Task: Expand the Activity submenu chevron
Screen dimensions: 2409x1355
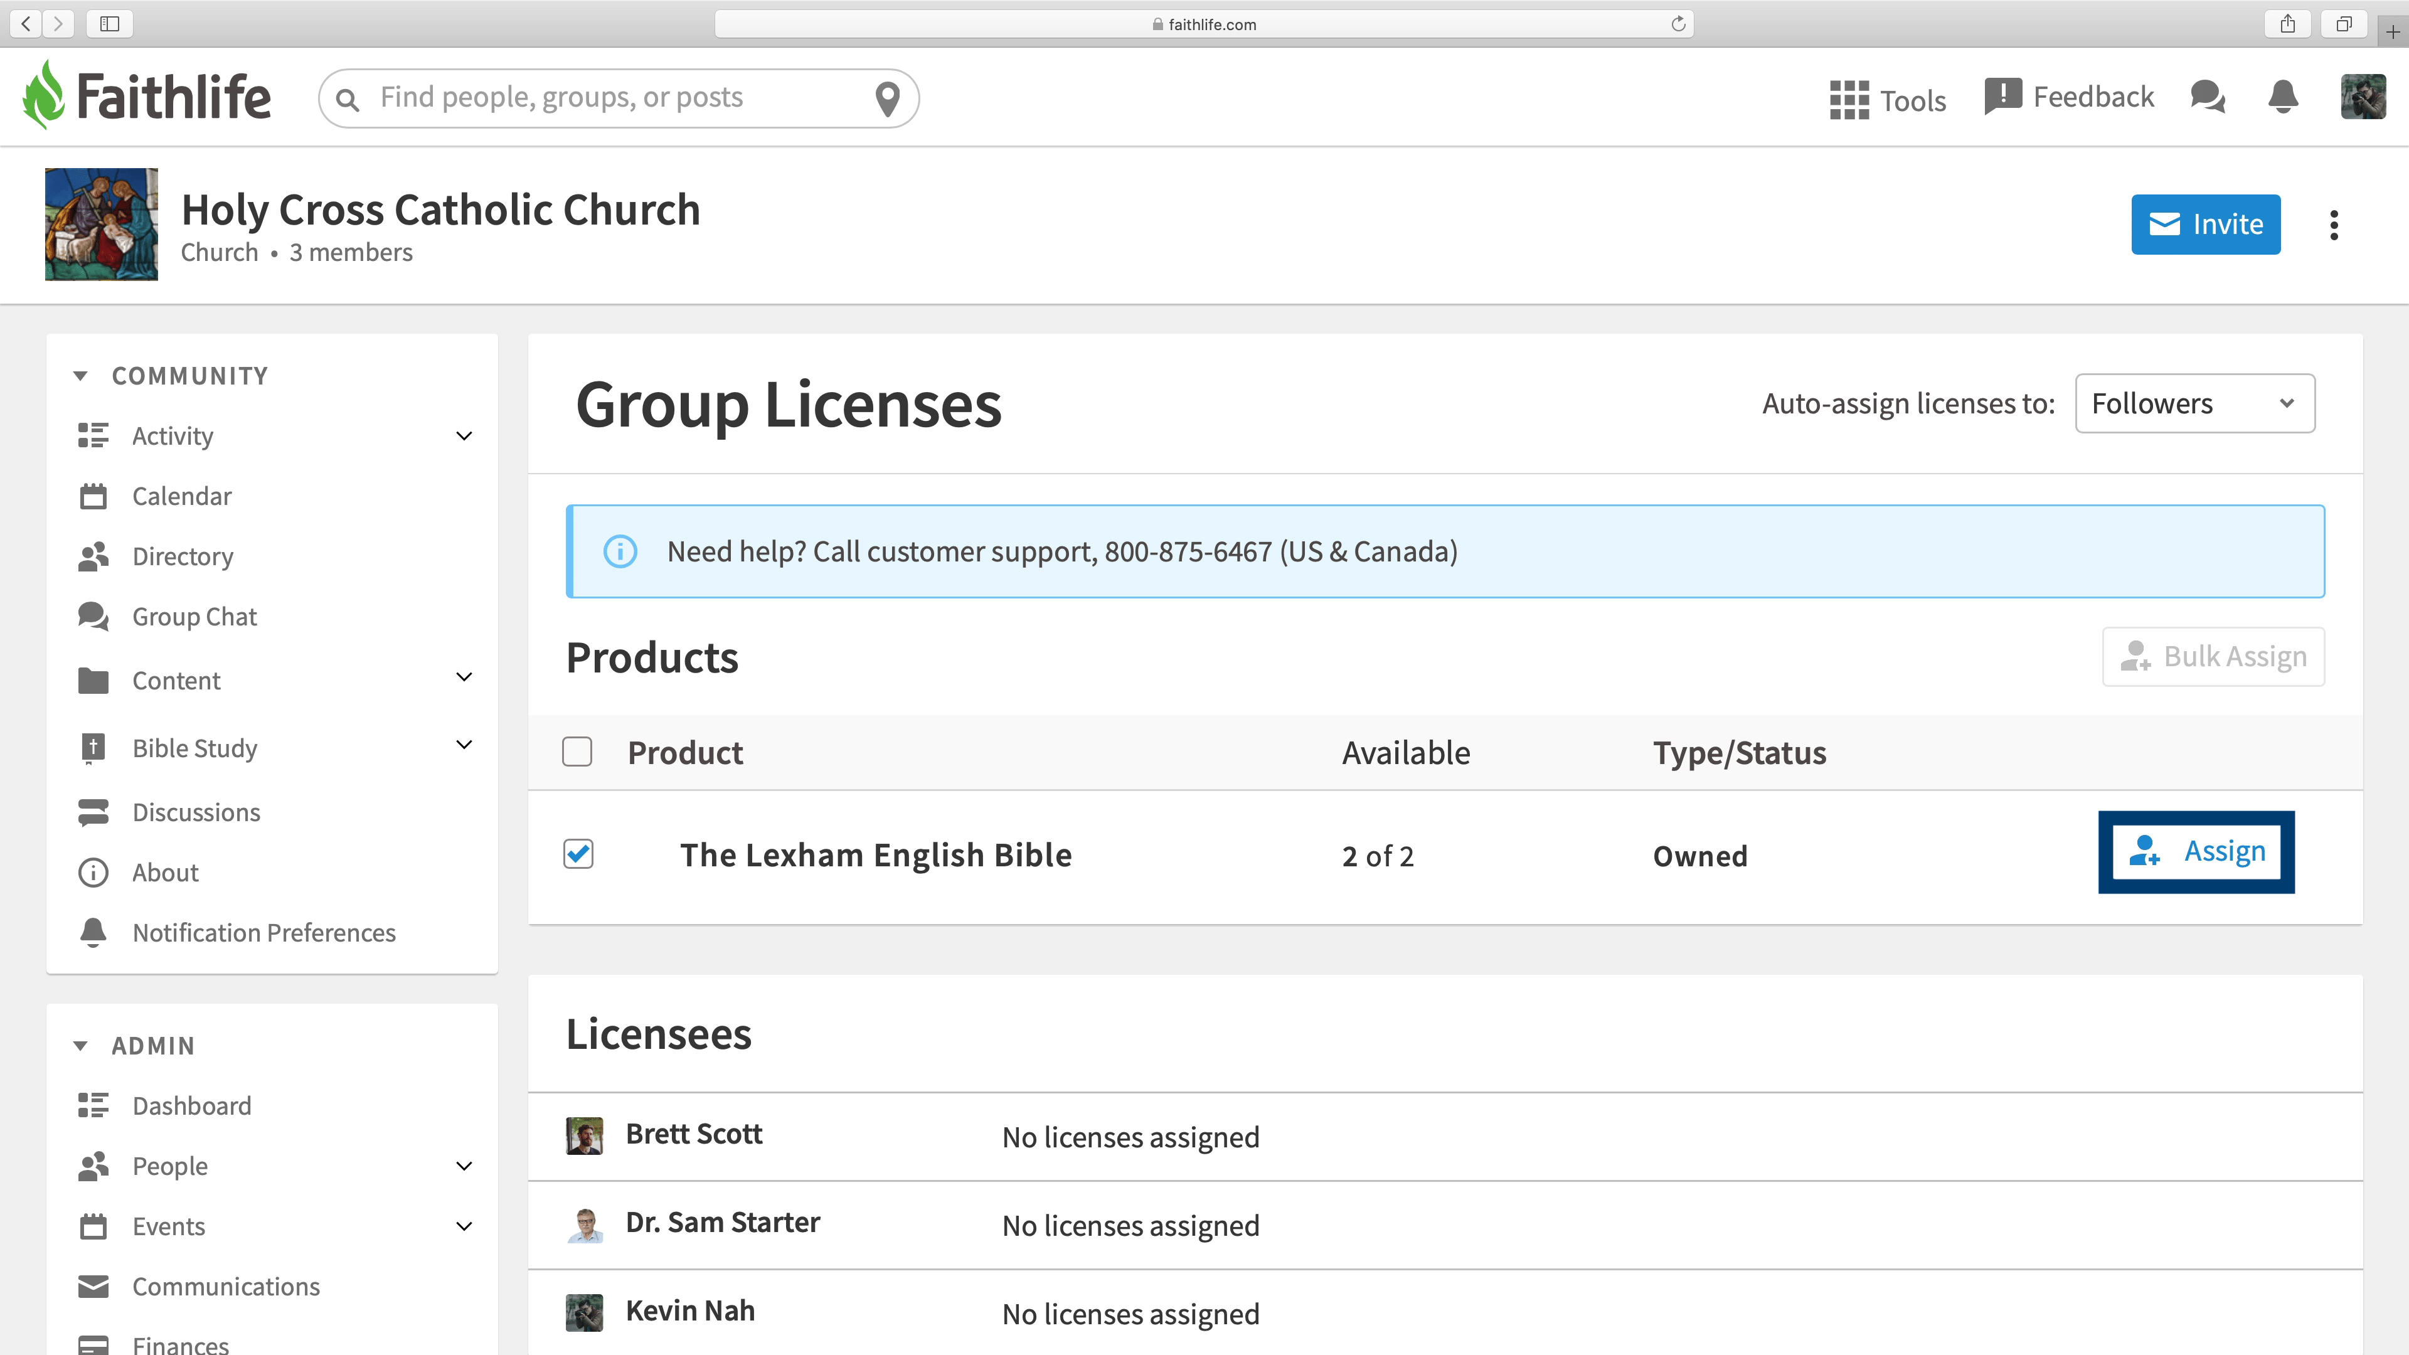Action: (464, 436)
